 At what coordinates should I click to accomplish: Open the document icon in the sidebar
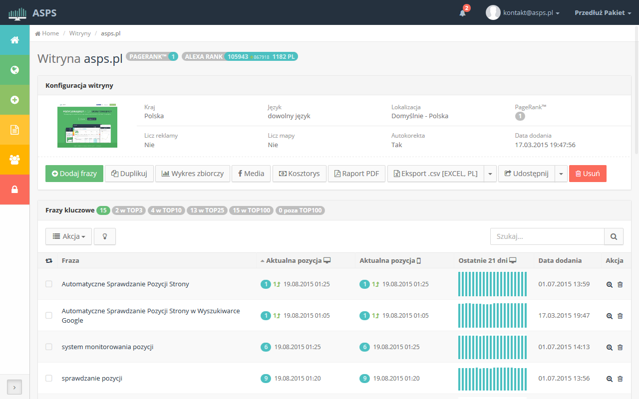pos(14,130)
